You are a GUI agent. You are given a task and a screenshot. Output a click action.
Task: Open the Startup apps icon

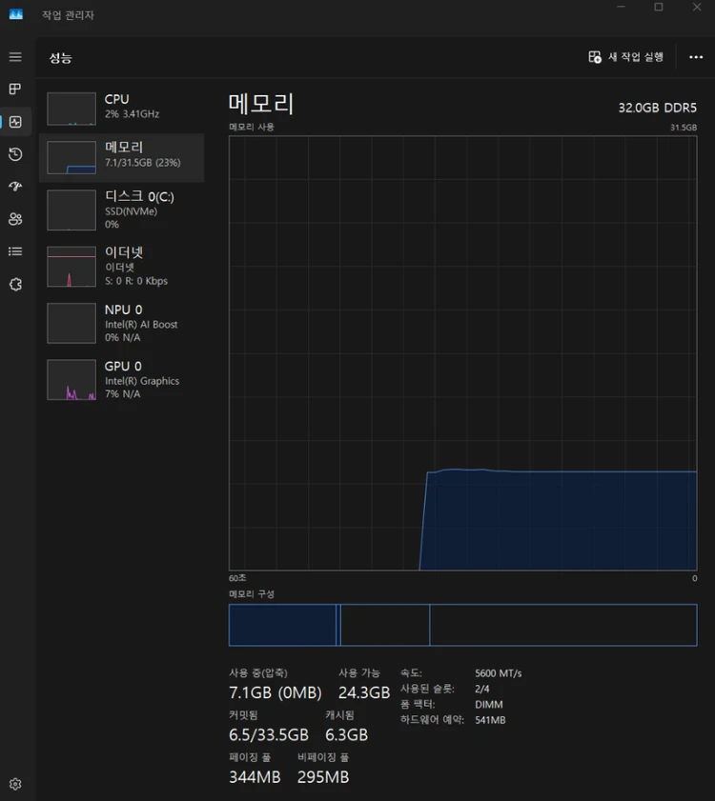(x=15, y=187)
